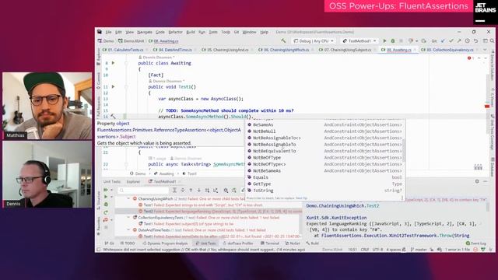Click Run selected unit tests play icon
This screenshot has width=498, height=280.
106,197
